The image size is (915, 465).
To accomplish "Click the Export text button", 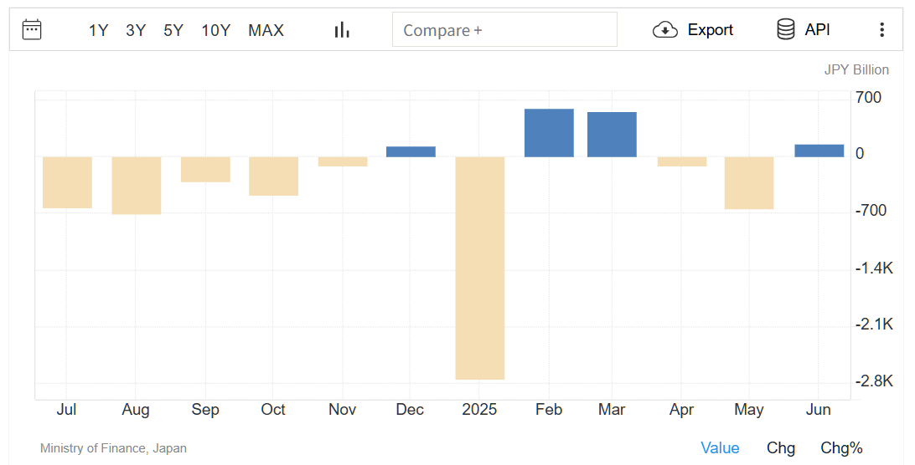I will [x=711, y=30].
